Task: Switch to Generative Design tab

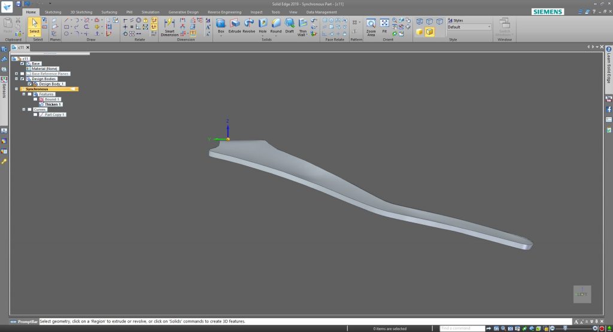Action: 183,12
